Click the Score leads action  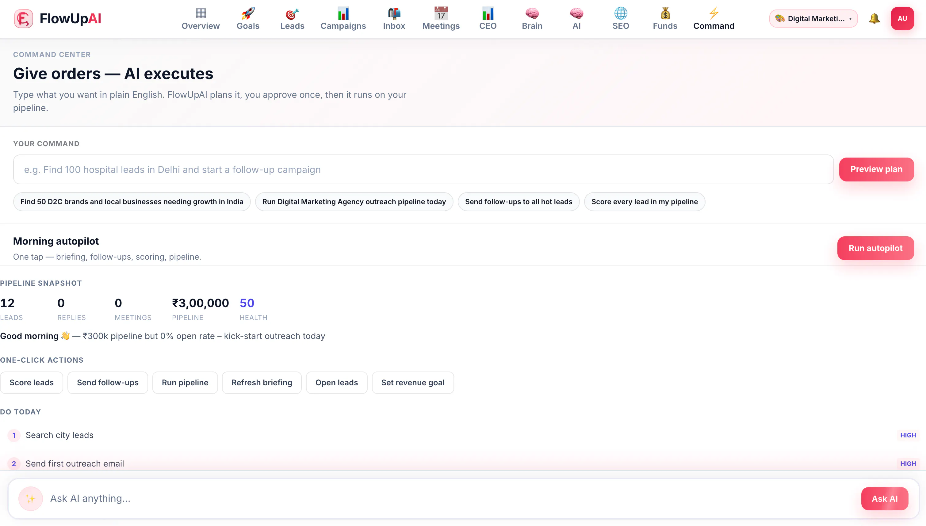[32, 383]
